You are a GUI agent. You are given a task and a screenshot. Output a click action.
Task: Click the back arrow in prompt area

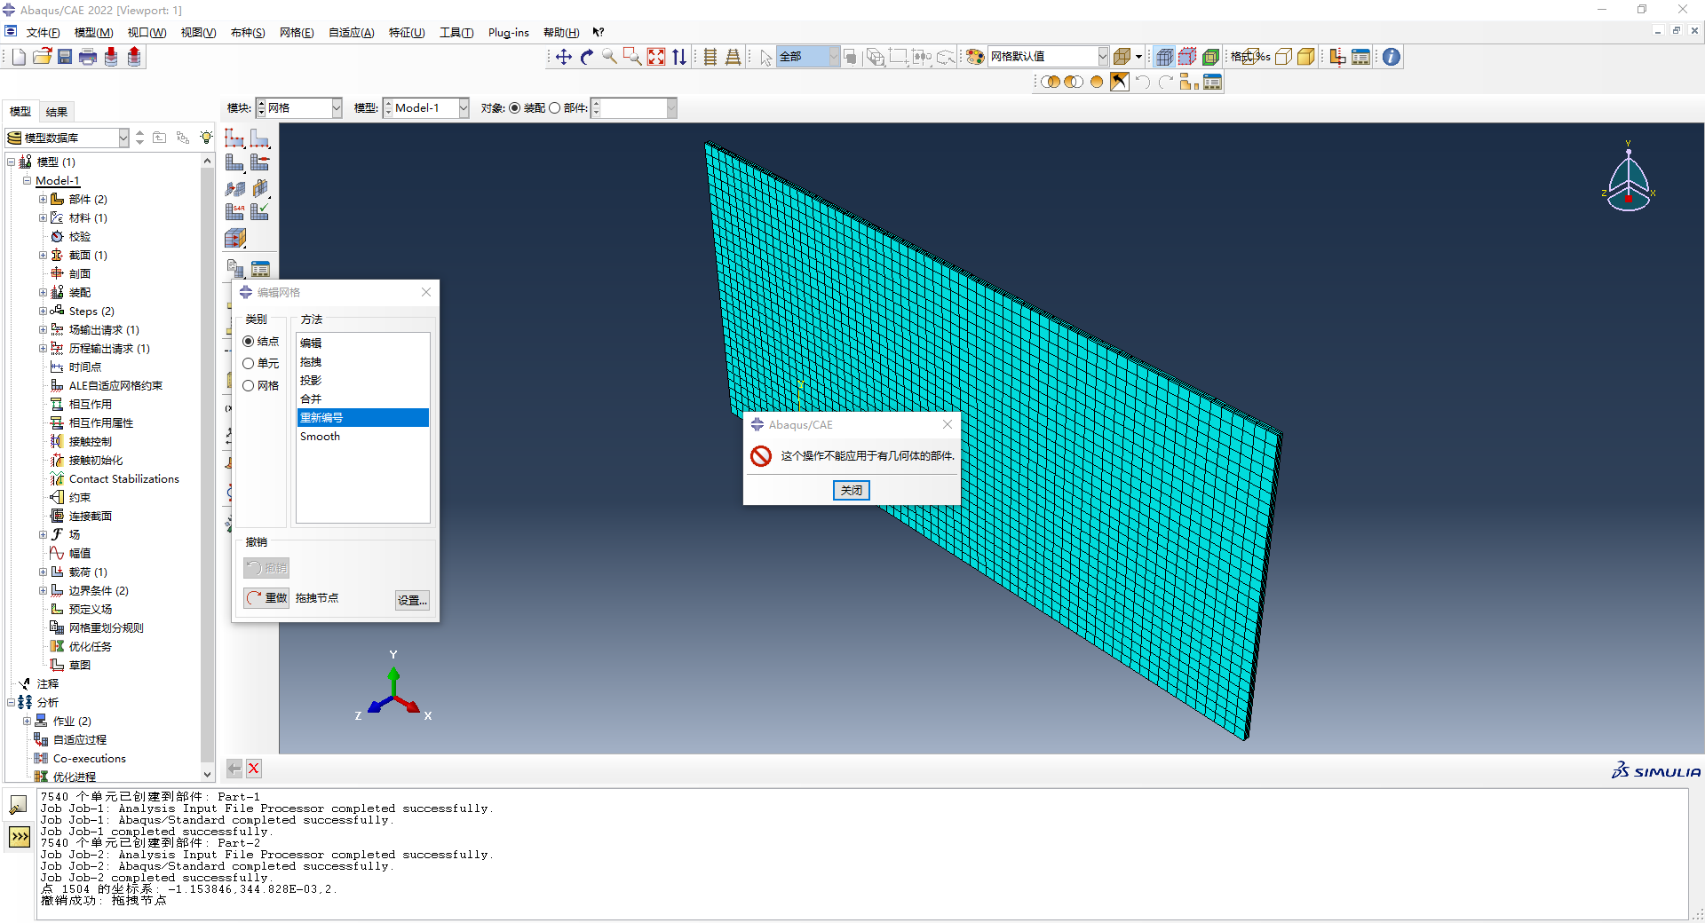coord(234,769)
